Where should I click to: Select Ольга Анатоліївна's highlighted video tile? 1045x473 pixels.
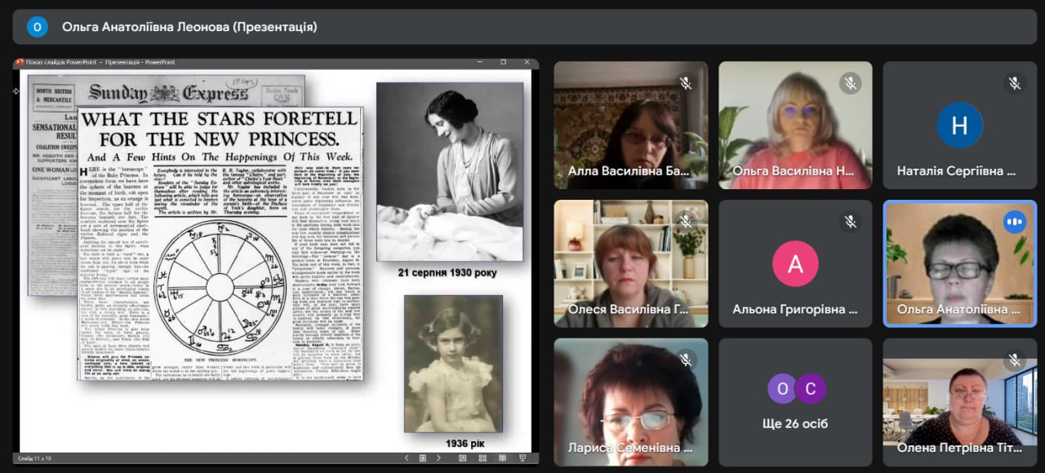[x=960, y=264]
